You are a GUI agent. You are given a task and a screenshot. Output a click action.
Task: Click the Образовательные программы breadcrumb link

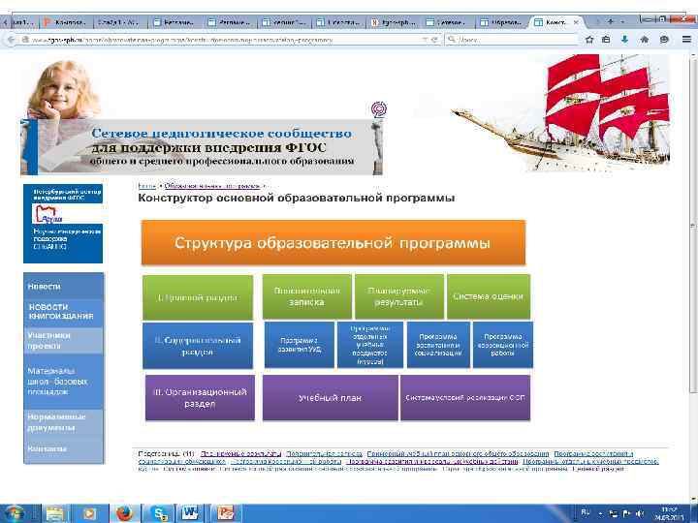coord(212,186)
